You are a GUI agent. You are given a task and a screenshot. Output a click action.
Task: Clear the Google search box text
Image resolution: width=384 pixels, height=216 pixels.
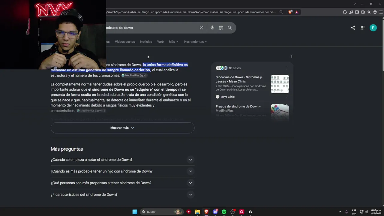(x=201, y=28)
